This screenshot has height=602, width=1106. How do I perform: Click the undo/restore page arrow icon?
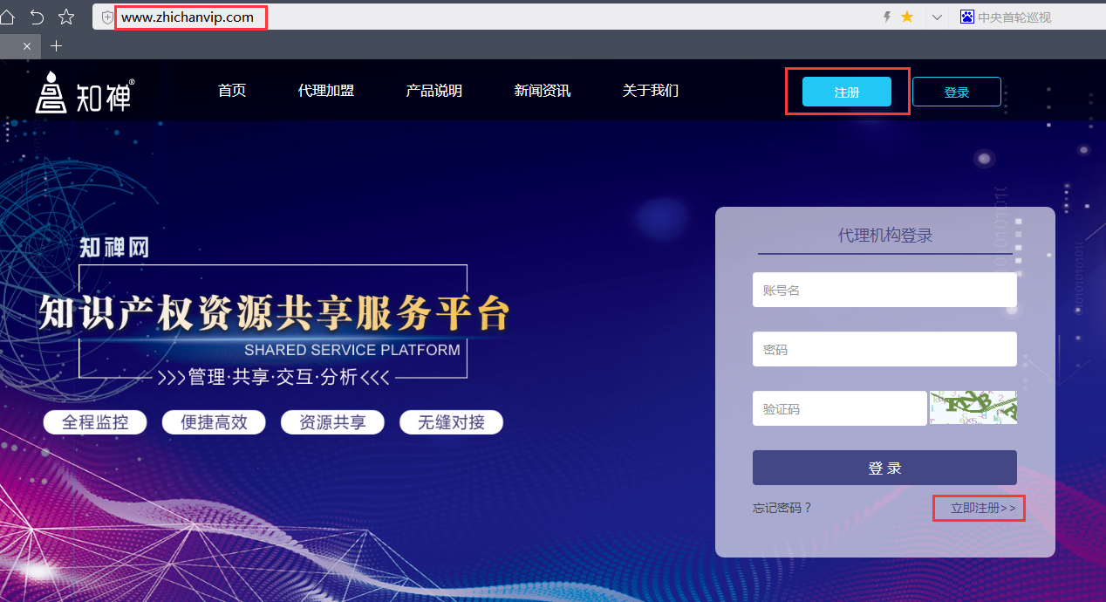37,17
